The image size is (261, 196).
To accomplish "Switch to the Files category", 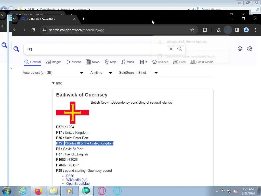I will tap(179, 62).
